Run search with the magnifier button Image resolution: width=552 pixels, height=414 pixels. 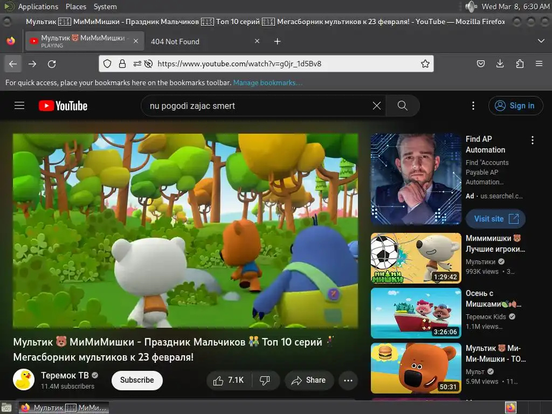(402, 106)
